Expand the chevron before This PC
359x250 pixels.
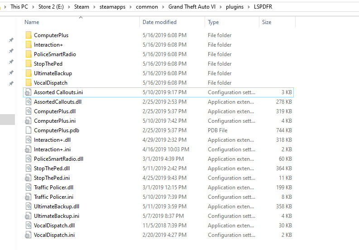pos(5,7)
